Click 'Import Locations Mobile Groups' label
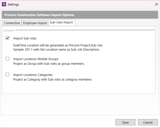 pyautogui.click(x=36, y=59)
